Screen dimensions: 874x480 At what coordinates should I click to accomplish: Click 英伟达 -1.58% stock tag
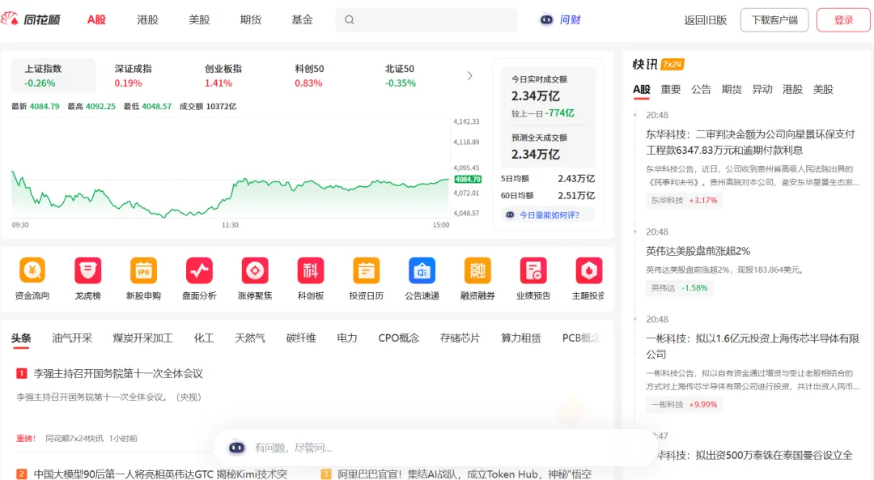680,287
